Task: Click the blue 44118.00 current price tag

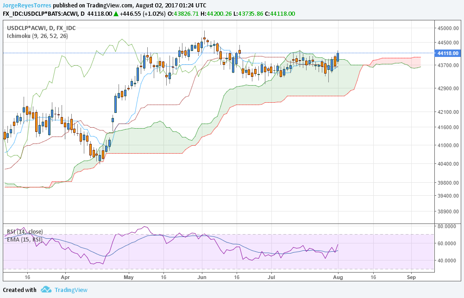Action: tap(447, 53)
